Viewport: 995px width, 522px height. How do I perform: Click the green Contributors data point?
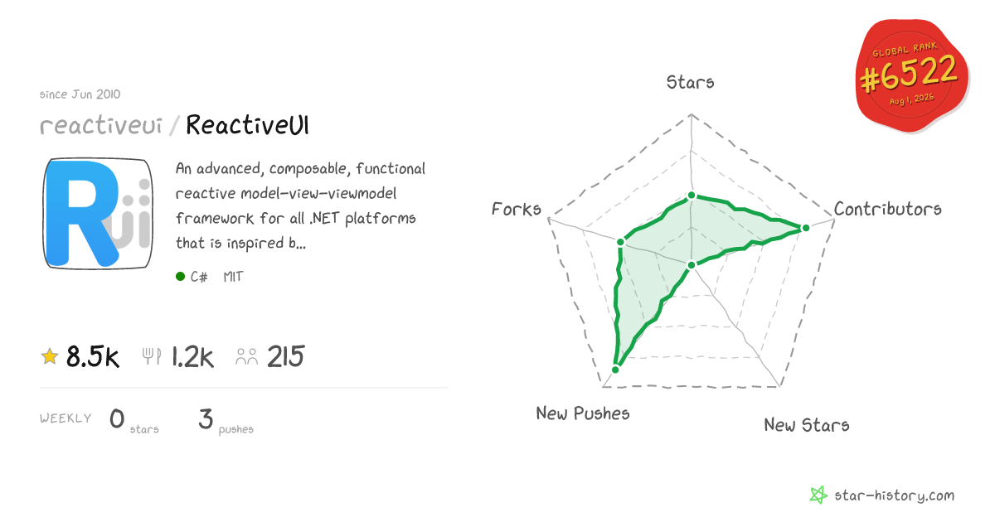(x=804, y=227)
